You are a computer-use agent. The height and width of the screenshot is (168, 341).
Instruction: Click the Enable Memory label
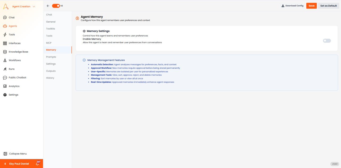(92, 39)
